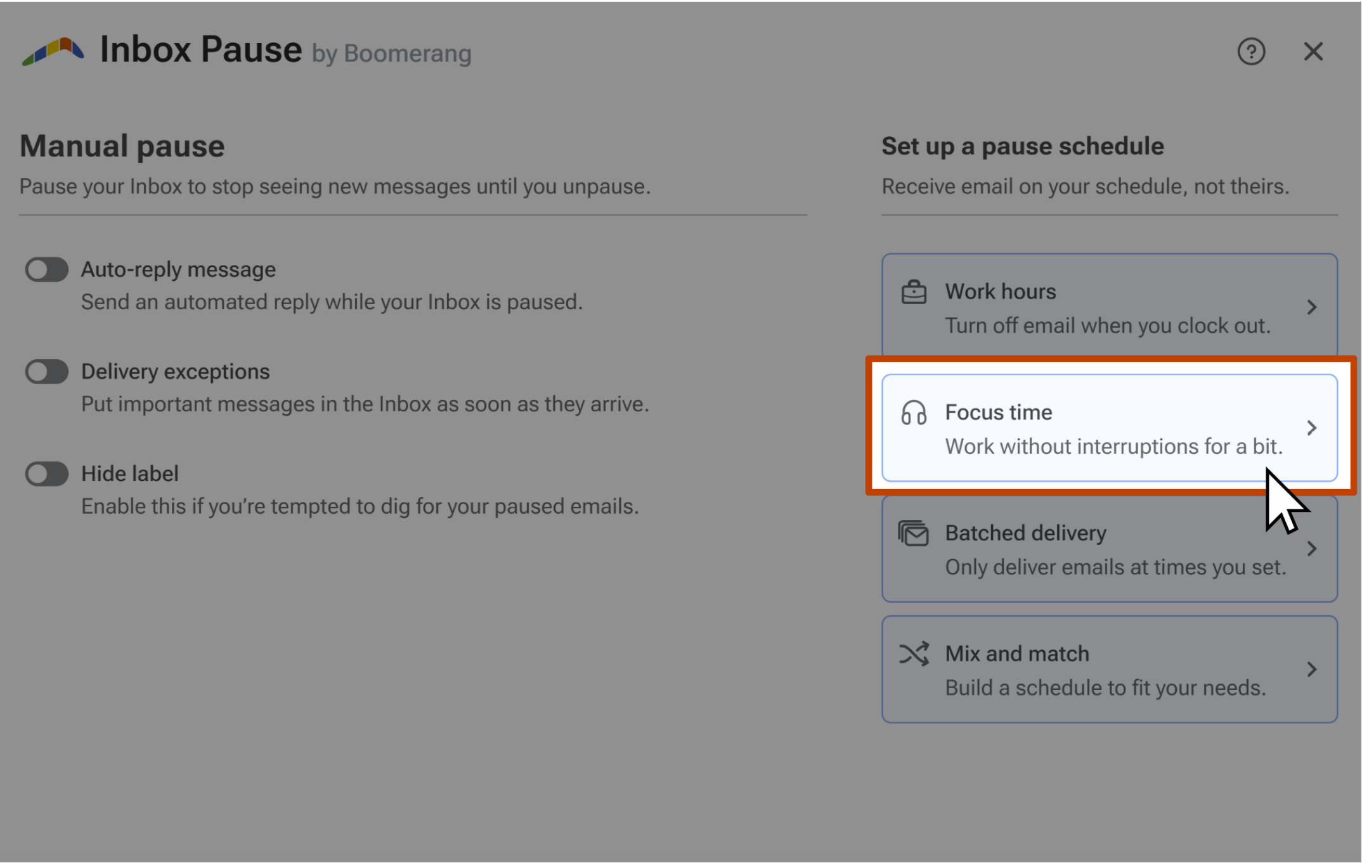Click 'Send an automated reply while your Inbox is paused.'
Screen dimensions: 1362x863
click(332, 302)
